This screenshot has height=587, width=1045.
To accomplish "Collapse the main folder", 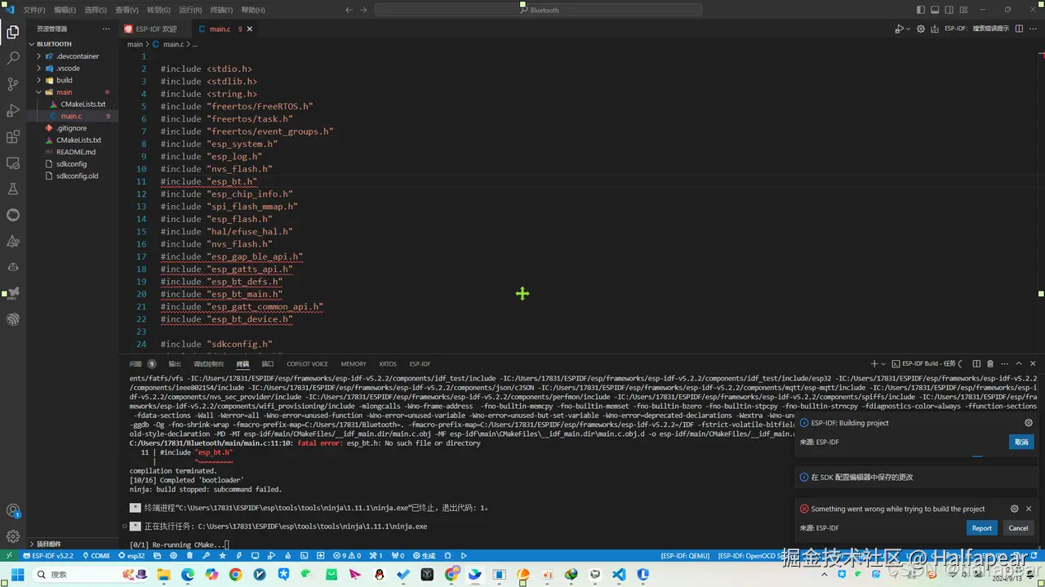I will coord(72,92).
